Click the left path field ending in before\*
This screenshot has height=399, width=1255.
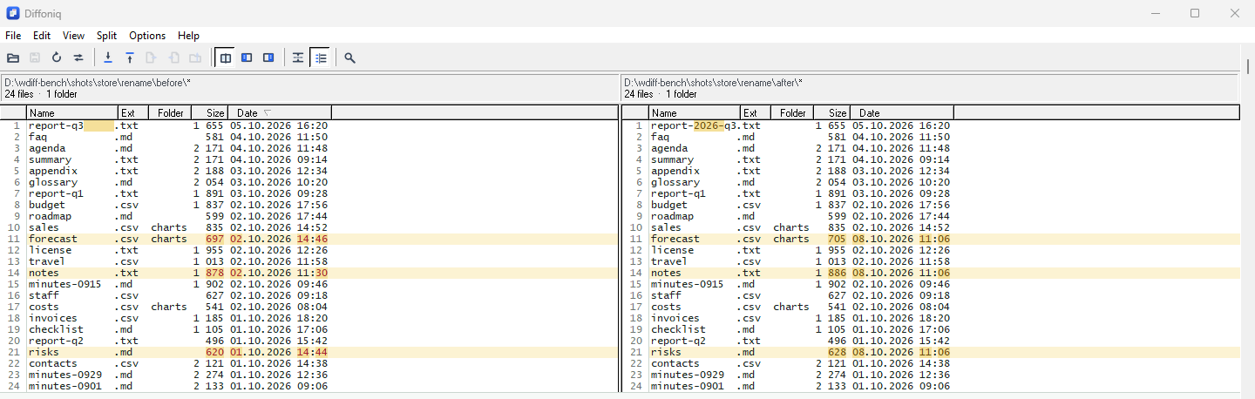pyautogui.click(x=309, y=82)
